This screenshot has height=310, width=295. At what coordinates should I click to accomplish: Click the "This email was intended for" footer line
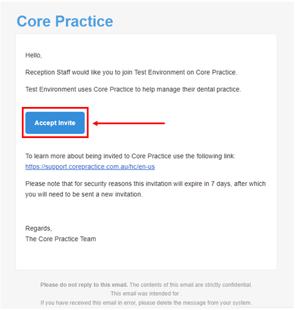(x=146, y=293)
